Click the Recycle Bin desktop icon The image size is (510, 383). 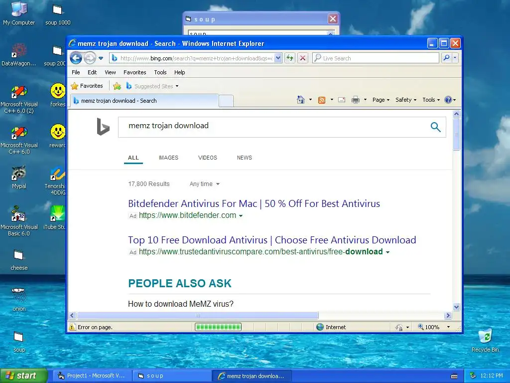(x=485, y=341)
